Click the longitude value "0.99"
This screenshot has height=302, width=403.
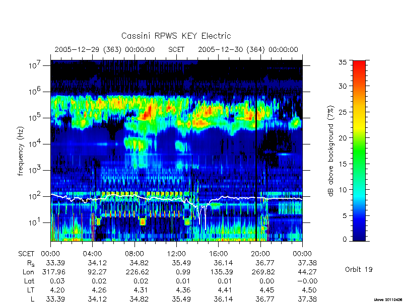point(183,272)
